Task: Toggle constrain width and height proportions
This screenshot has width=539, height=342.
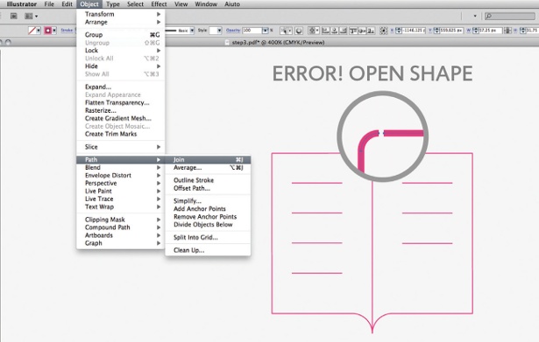Action: pyautogui.click(x=507, y=31)
